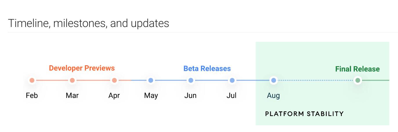Select the May beta release dot

[151, 80]
